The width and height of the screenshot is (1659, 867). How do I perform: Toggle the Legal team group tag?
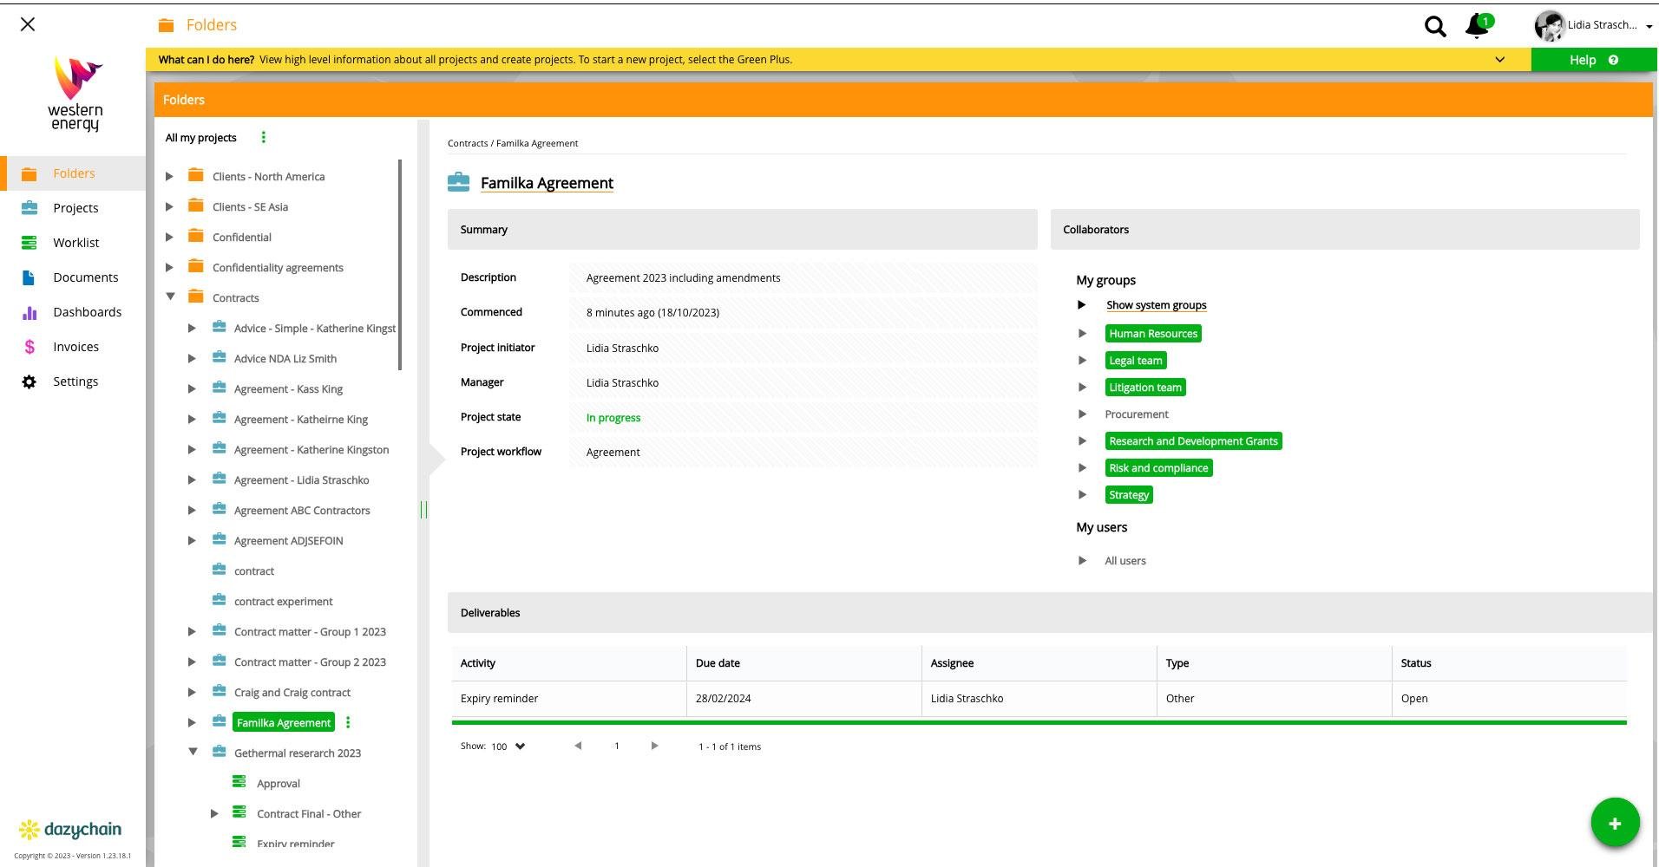click(x=1135, y=361)
